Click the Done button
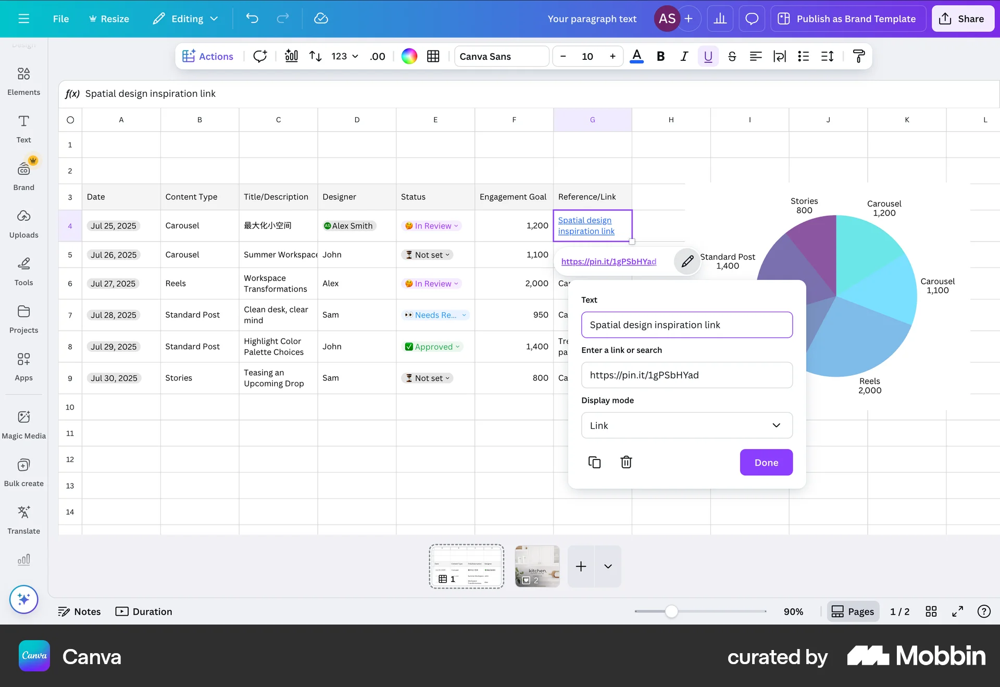 [x=766, y=462]
